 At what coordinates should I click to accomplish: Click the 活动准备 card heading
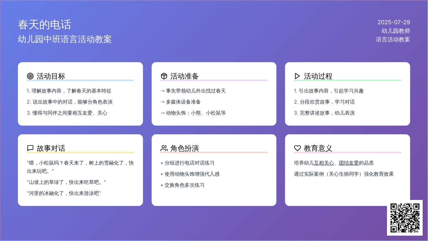(184, 76)
